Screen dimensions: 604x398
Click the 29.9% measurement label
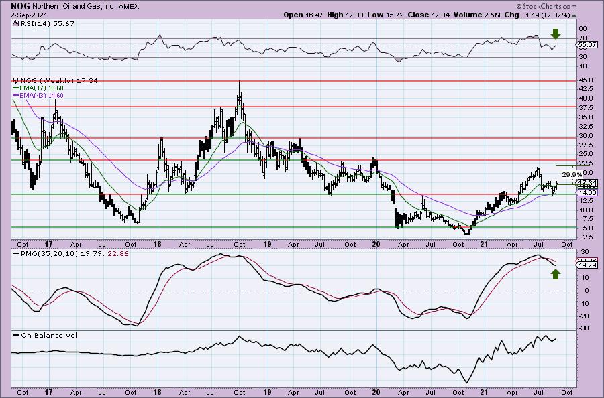pos(572,175)
